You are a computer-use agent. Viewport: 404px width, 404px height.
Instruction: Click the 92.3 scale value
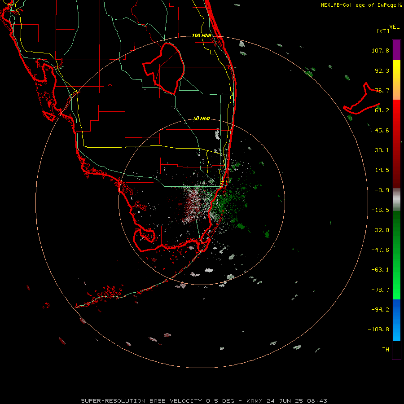(382, 70)
